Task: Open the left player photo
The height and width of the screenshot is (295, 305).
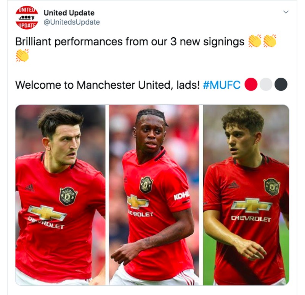Action: pyautogui.click(x=60, y=195)
